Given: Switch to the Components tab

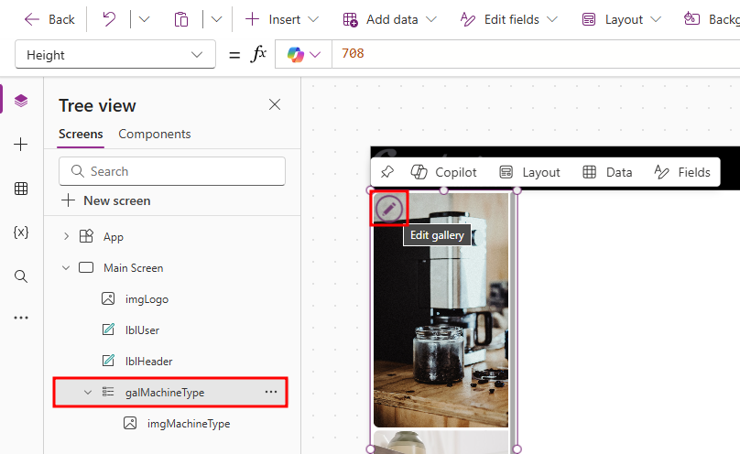Looking at the screenshot, I should tap(155, 134).
